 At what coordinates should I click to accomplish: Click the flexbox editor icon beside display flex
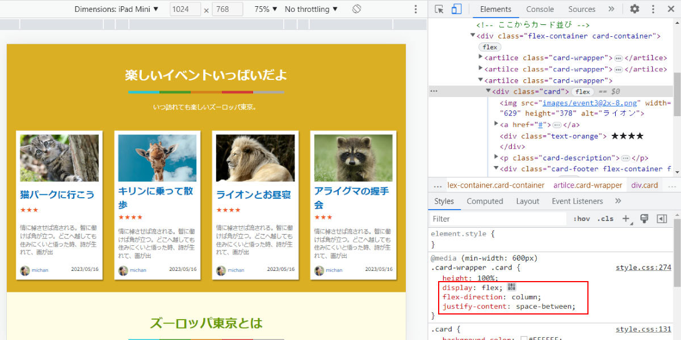tap(511, 287)
